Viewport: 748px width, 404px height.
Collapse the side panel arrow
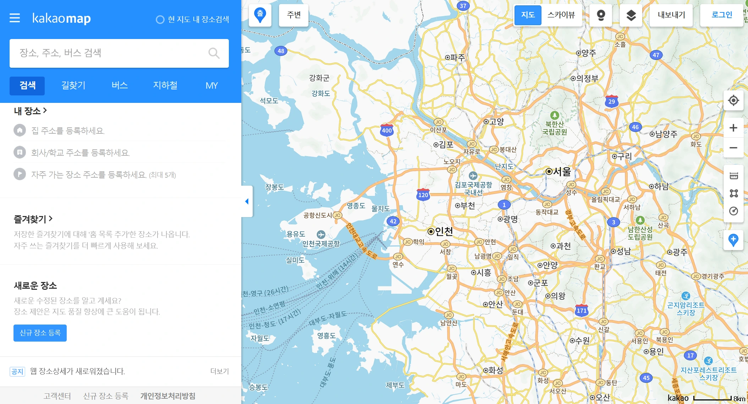click(247, 201)
